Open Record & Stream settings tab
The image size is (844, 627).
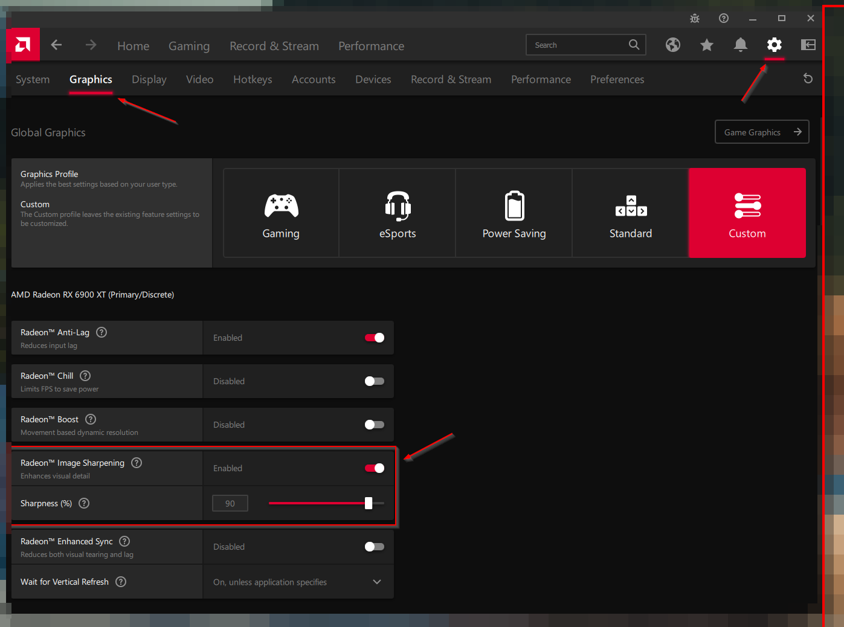(x=451, y=79)
